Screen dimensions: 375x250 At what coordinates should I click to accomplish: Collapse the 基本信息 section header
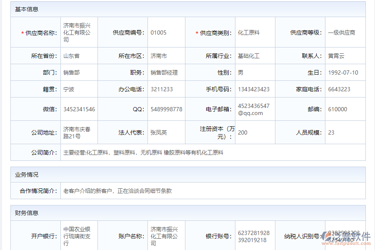pos(25,9)
